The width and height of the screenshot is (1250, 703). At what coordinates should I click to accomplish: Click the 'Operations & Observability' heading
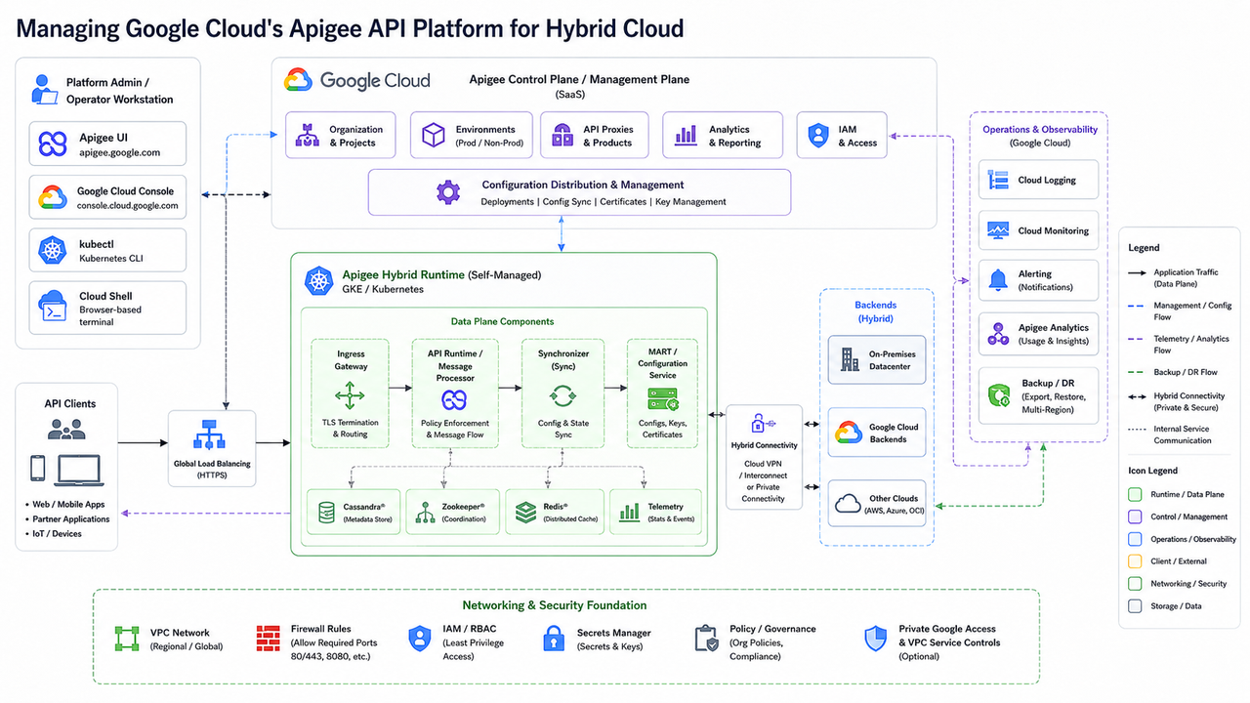[x=1040, y=129]
